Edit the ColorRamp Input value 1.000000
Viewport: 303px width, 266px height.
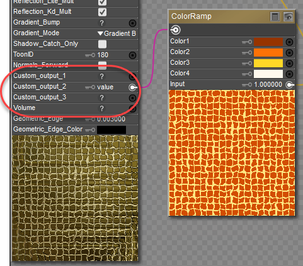268,85
